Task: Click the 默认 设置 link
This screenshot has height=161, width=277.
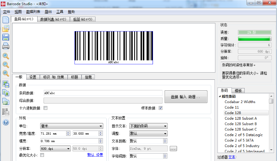Action: tap(95, 155)
